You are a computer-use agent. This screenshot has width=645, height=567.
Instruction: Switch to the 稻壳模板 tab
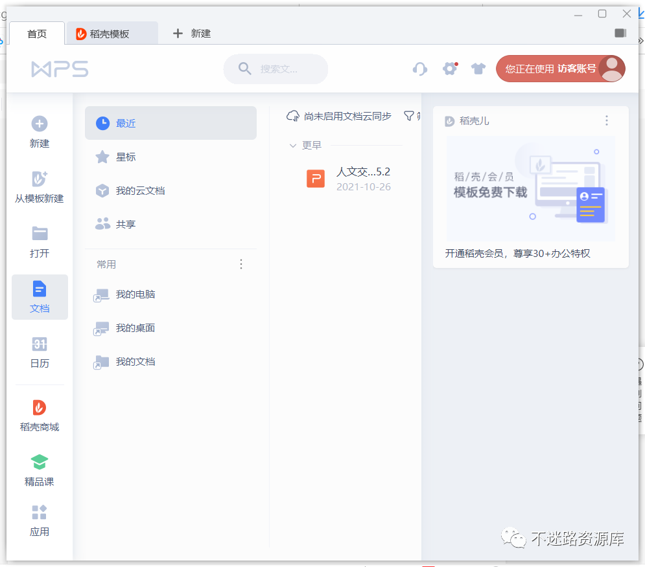point(112,33)
